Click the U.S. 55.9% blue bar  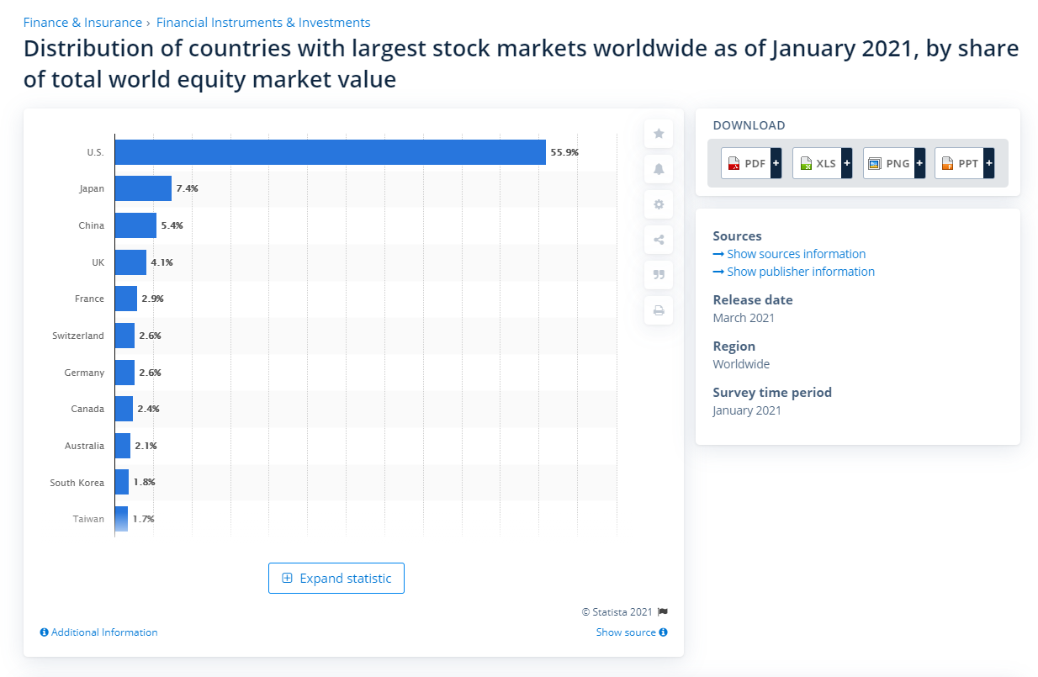pos(330,152)
